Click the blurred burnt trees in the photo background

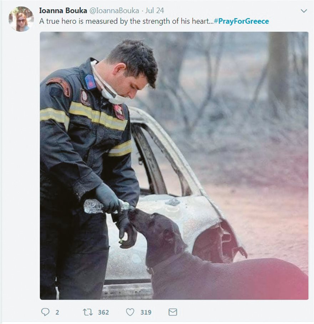click(x=228, y=83)
